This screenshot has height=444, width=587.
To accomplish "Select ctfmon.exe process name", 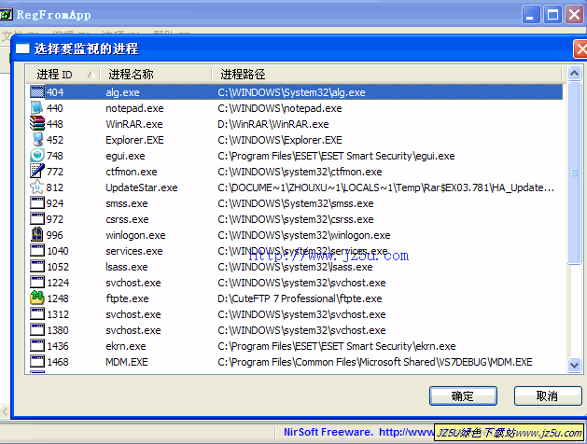I will click(x=132, y=172).
